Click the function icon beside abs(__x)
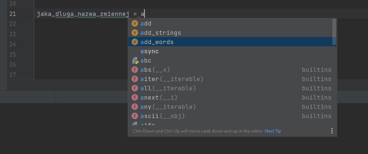This screenshot has width=368, height=154. click(x=134, y=70)
